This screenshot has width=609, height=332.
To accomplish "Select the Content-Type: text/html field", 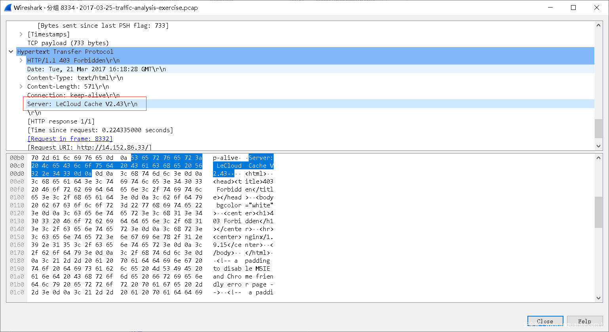I will pyautogui.click(x=75, y=78).
